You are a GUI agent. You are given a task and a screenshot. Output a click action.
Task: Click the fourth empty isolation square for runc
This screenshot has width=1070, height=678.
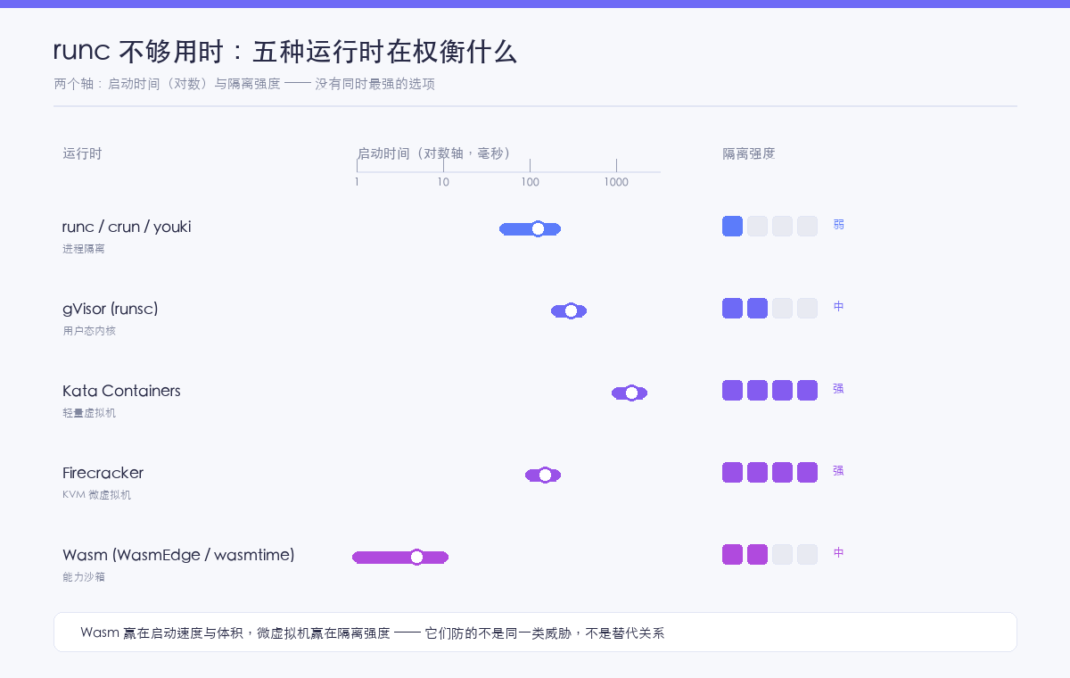(807, 227)
